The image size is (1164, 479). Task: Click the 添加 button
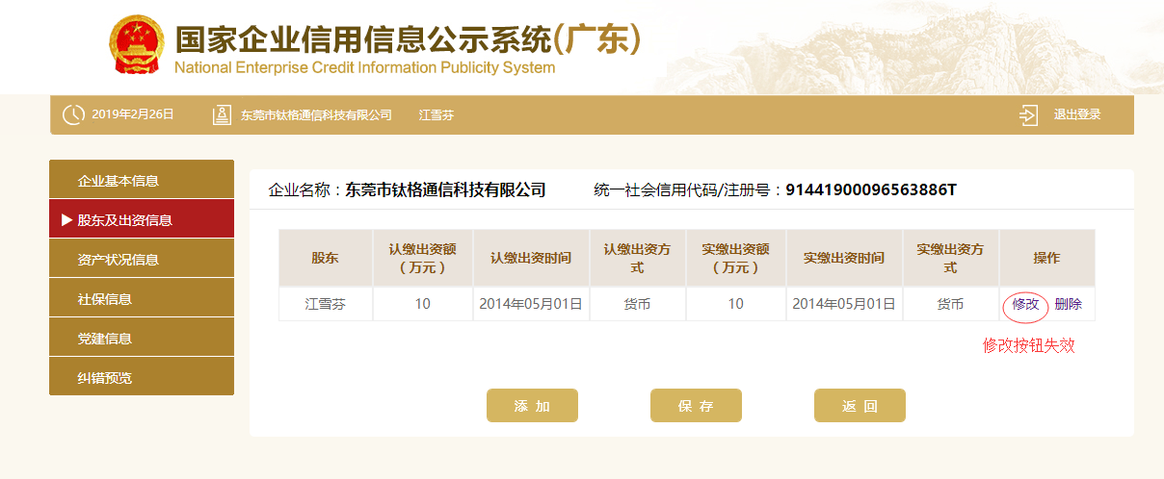[532, 406]
